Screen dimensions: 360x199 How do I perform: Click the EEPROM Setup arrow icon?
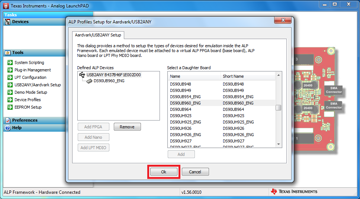click(x=10, y=107)
